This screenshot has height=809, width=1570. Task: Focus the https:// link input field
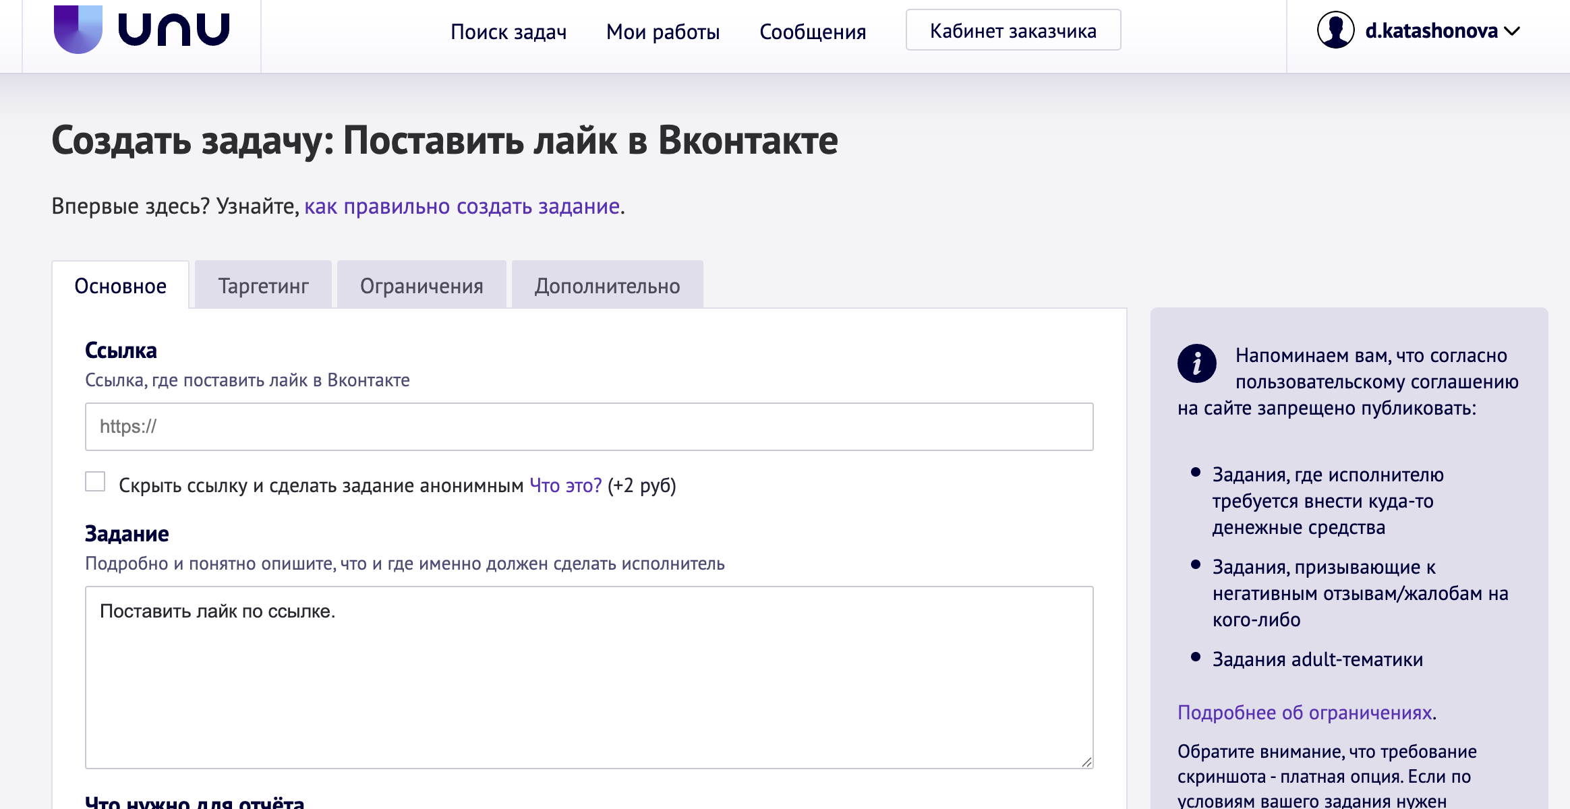(x=589, y=427)
